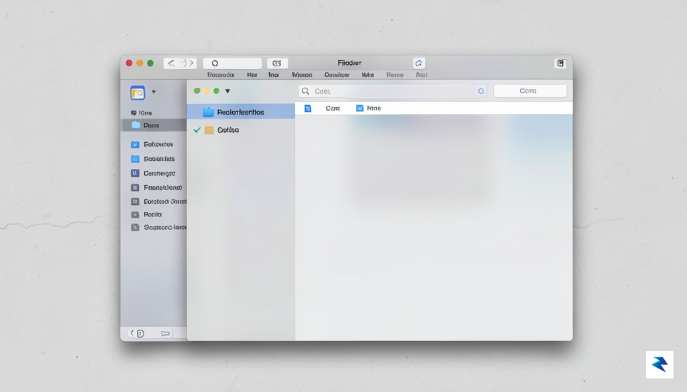
Task: Open the greyed 'Rerce' menu
Action: [x=394, y=75]
